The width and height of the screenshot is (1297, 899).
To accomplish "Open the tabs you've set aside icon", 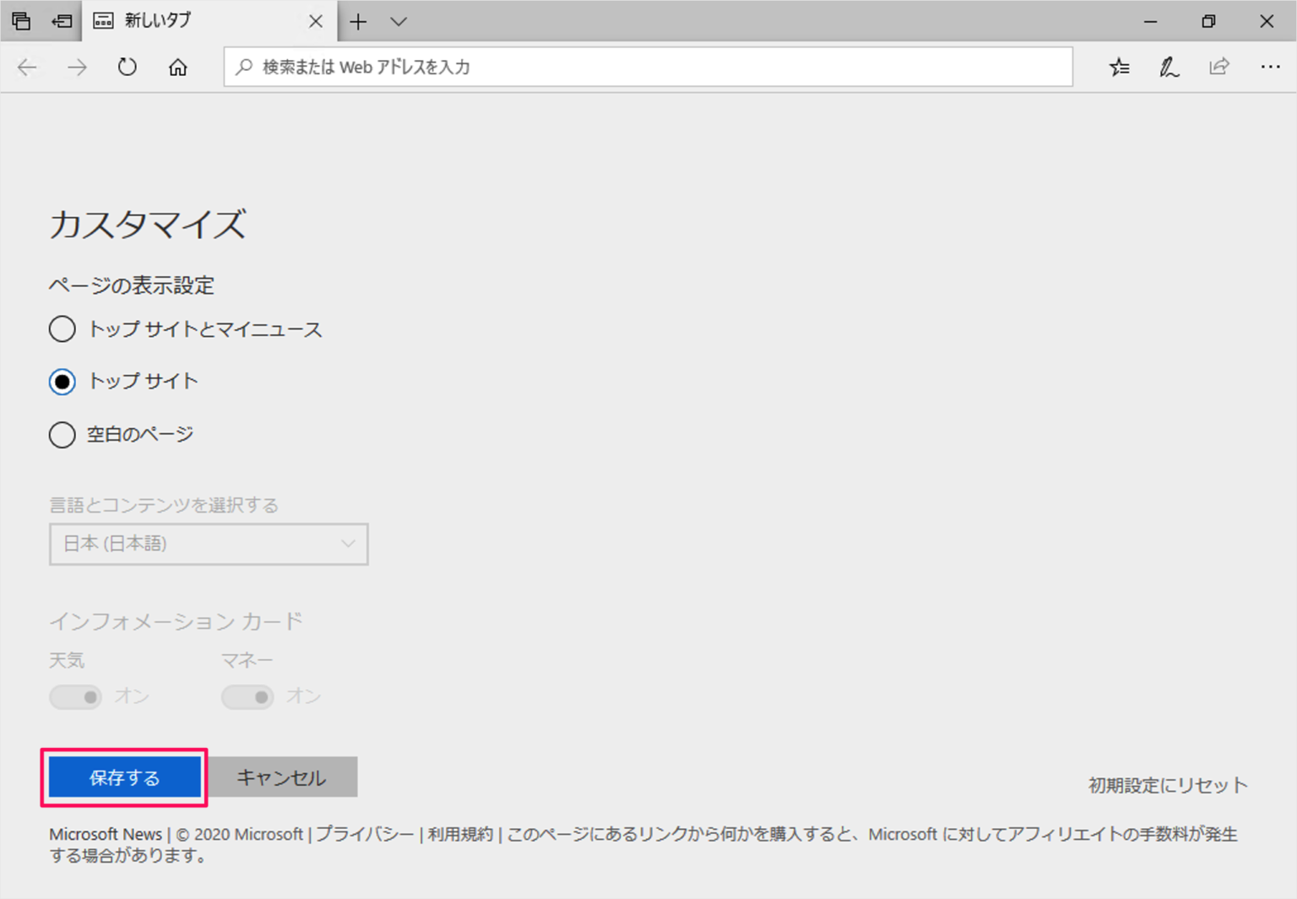I will pos(21,21).
